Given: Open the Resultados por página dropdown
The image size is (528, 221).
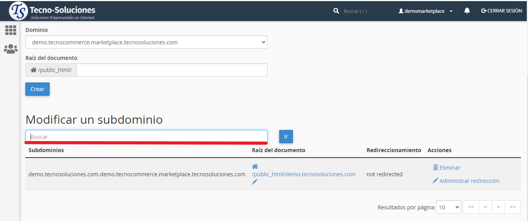Looking at the screenshot, I should 448,207.
